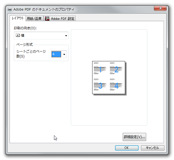Open the Adobe PDF 設定 tab
This screenshot has width=174, height=160.
[x=59, y=18]
